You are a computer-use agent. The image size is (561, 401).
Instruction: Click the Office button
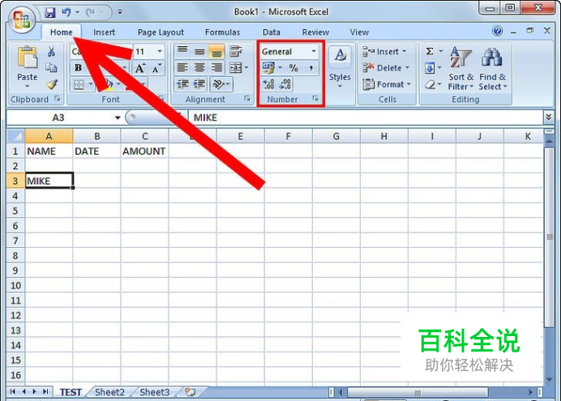pyautogui.click(x=21, y=19)
